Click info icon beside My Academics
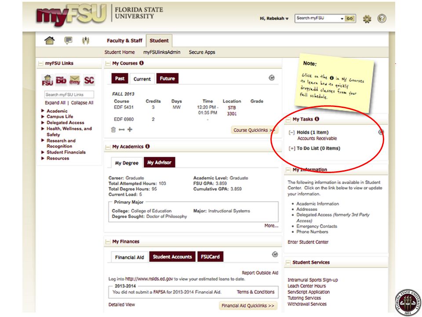Image resolution: width=422 pixels, height=317 pixels. click(x=147, y=146)
